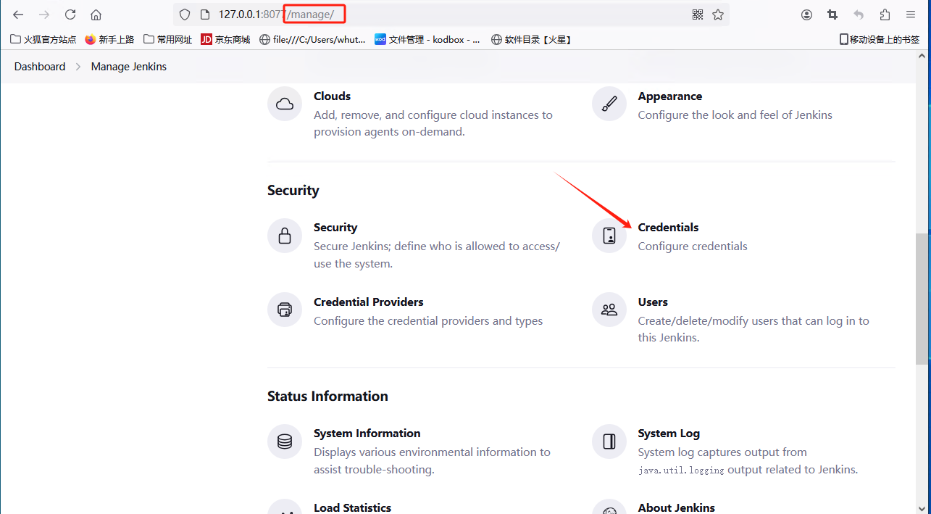Click 'Configure the look and feel of Jenkins'
This screenshot has height=514, width=931.
point(735,115)
